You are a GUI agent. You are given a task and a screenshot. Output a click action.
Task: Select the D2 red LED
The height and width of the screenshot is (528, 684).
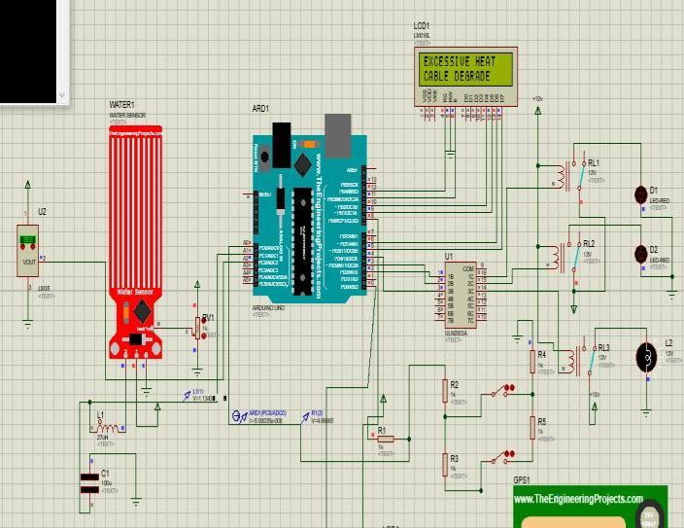[640, 254]
